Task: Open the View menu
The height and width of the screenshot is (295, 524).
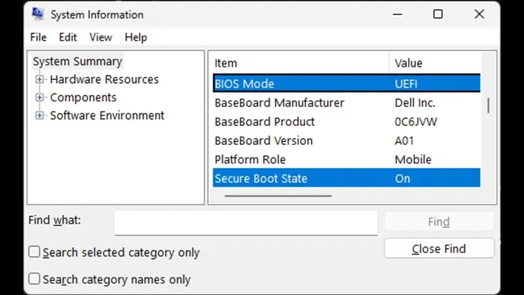Action: pos(101,37)
